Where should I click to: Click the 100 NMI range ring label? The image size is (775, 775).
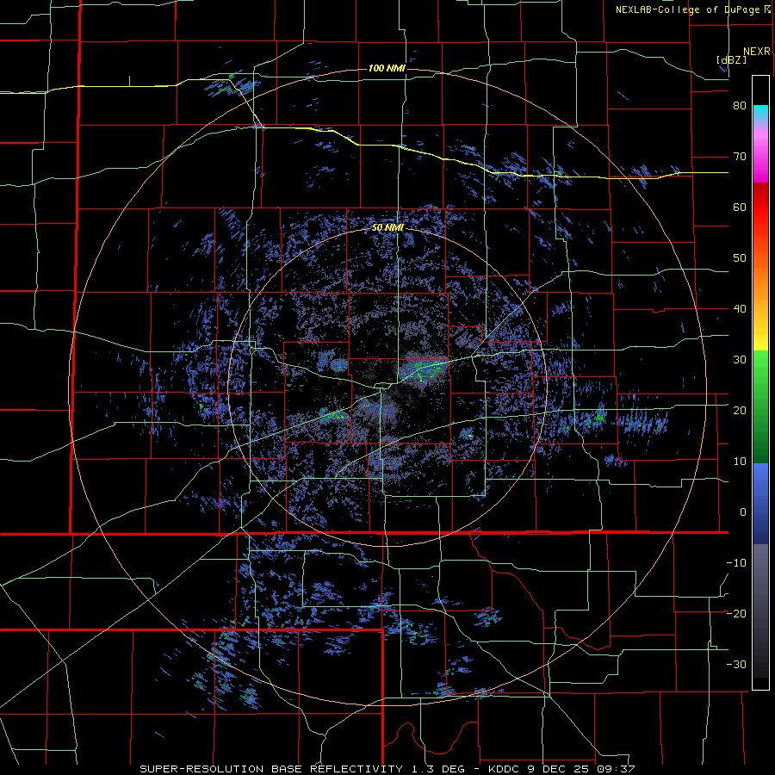pos(387,68)
